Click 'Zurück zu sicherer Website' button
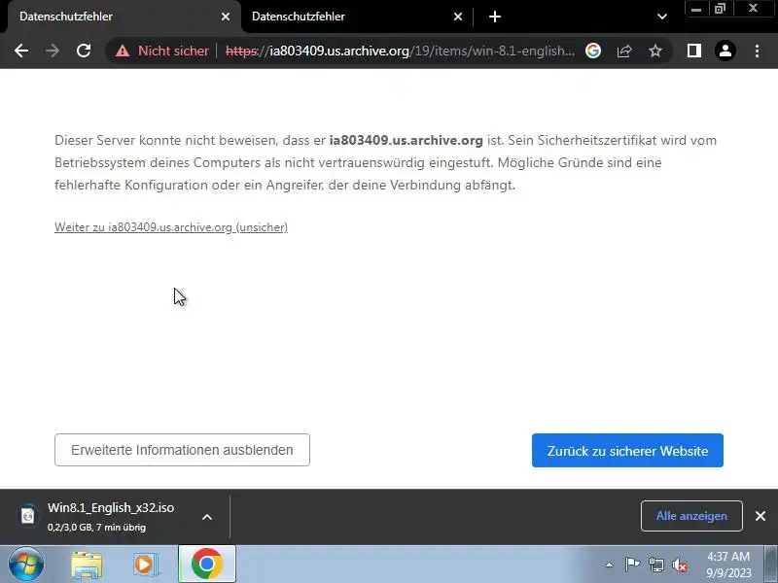 (x=627, y=451)
